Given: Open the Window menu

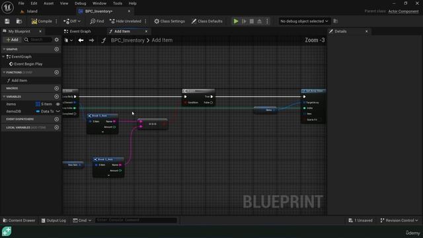Looking at the screenshot, I should (x=99, y=3).
